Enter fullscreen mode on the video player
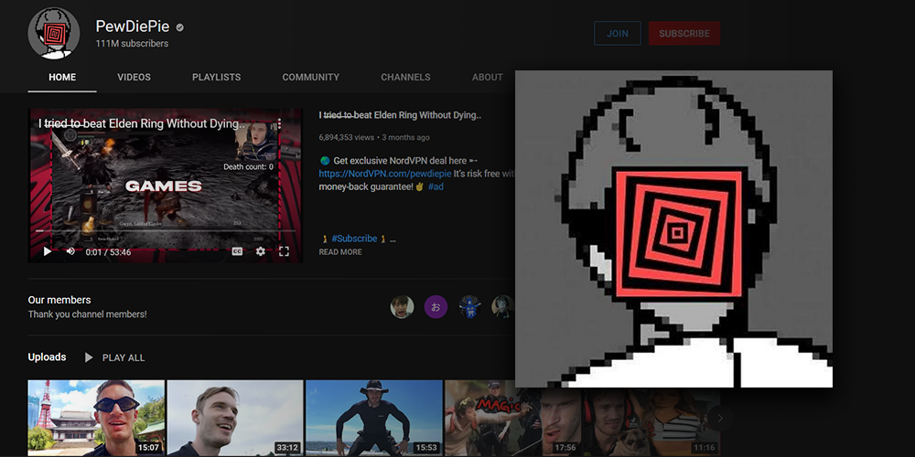Viewport: 915px width, 457px height. 285,252
